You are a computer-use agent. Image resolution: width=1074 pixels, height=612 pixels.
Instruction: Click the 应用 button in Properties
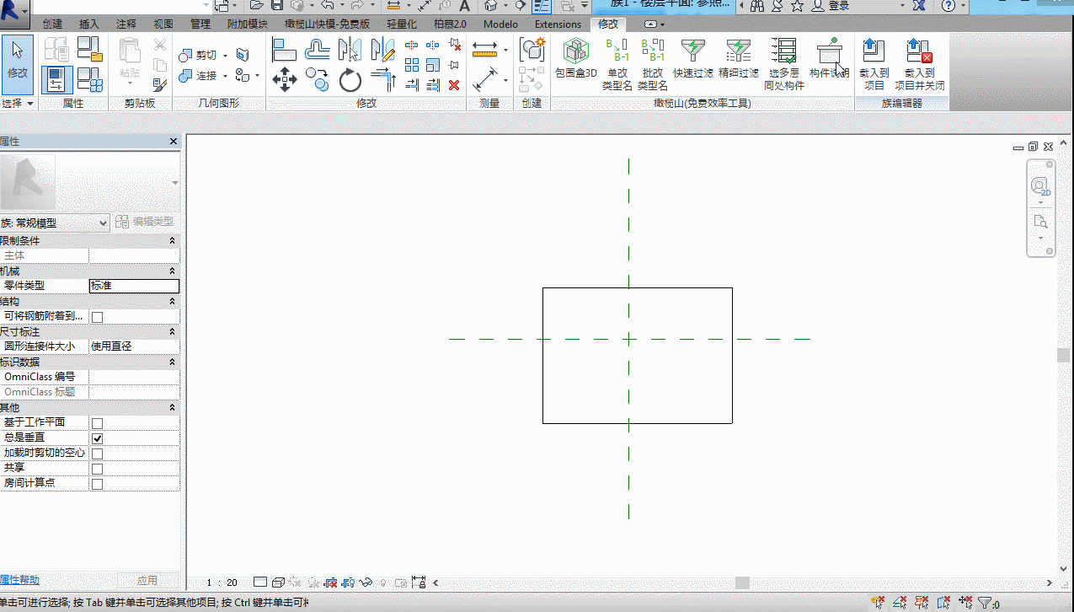point(147,580)
